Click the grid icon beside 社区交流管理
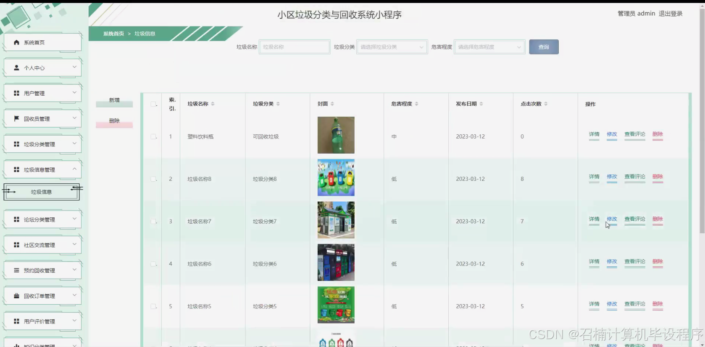 [16, 245]
